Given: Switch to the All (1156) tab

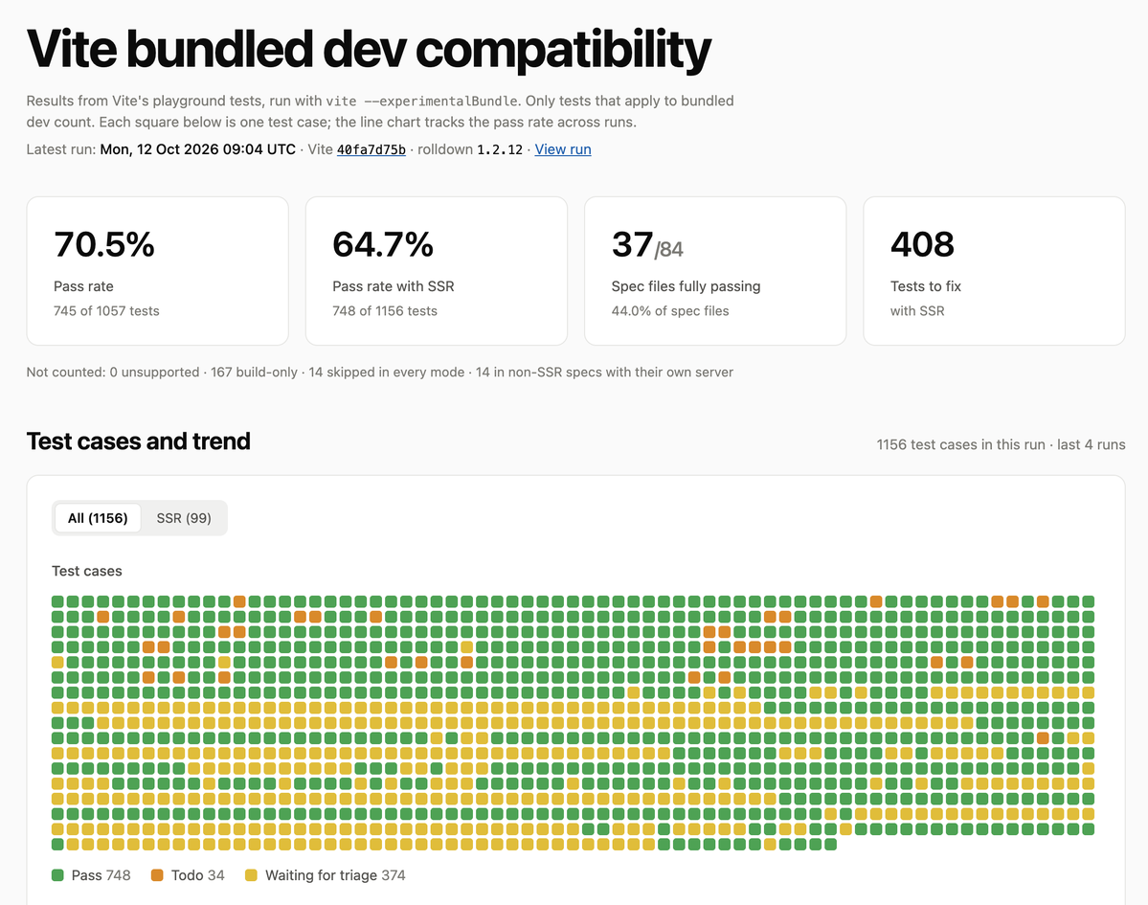Looking at the screenshot, I should [98, 518].
